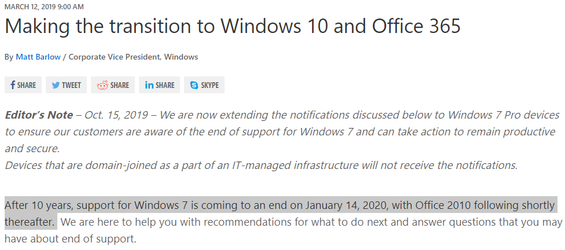The height and width of the screenshot is (250, 565).
Task: Click the SHARE label beside the Reddit icon
Action: coord(120,86)
